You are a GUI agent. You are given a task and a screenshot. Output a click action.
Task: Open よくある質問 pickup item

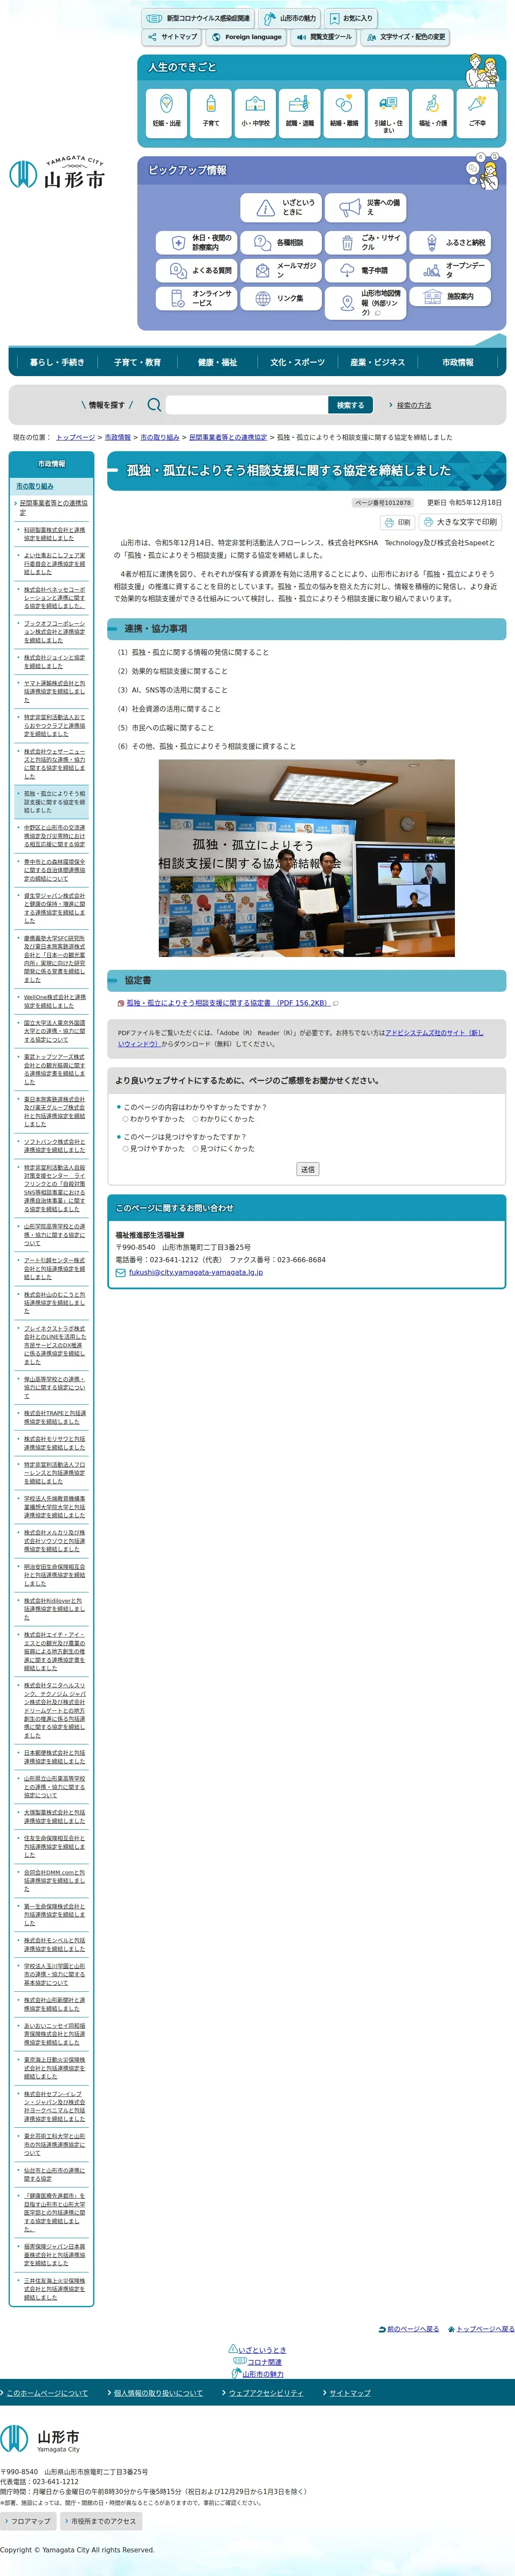[x=197, y=270]
